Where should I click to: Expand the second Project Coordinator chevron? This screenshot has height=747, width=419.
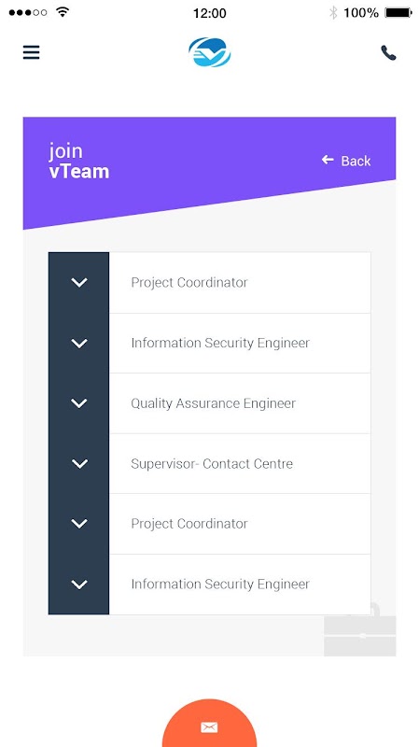point(79,524)
